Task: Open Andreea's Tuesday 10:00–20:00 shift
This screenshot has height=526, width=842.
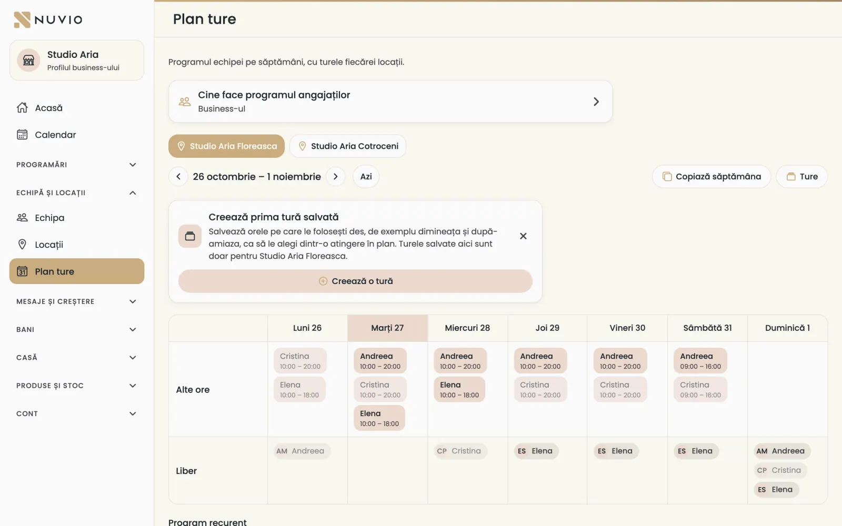Action: (380, 361)
